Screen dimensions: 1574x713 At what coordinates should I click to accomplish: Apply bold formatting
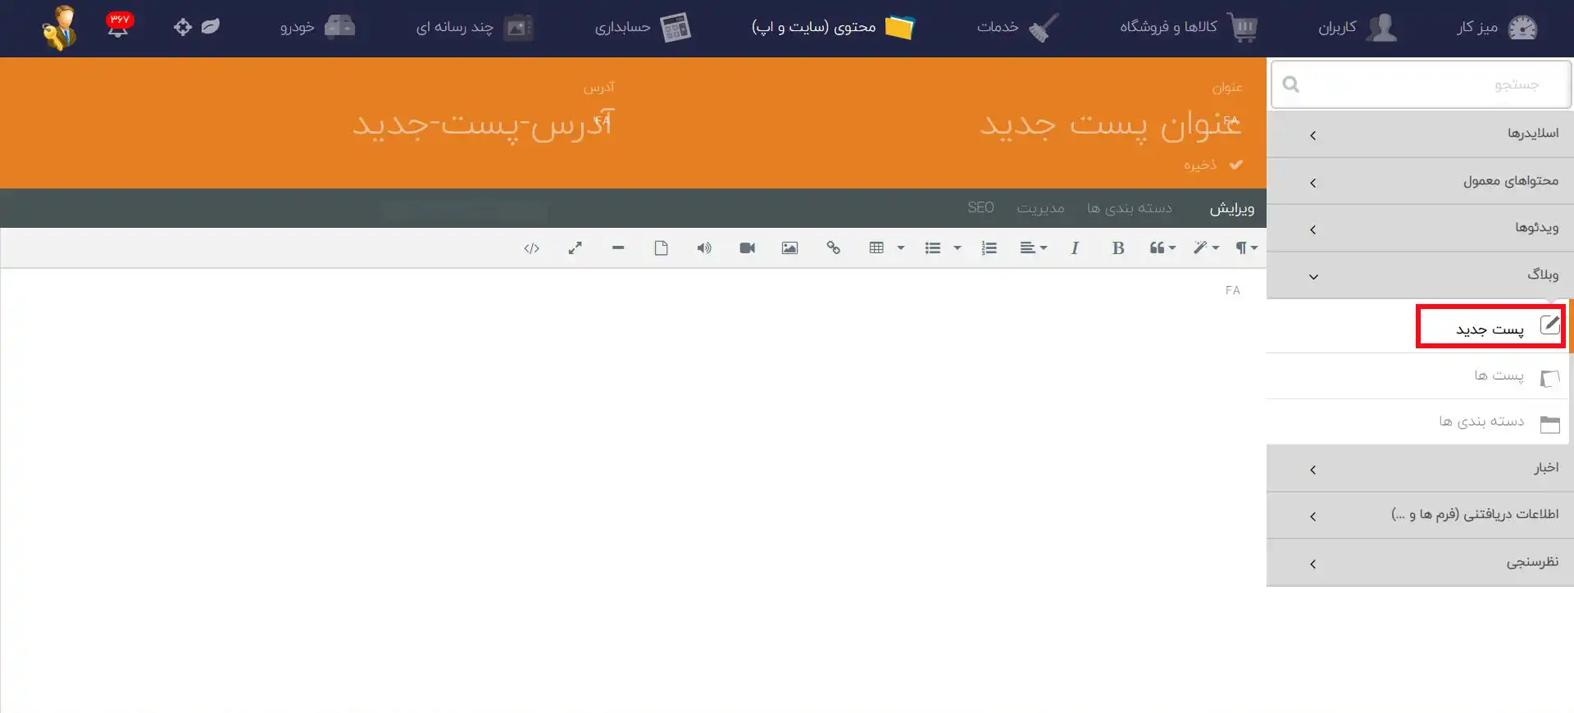1117,248
